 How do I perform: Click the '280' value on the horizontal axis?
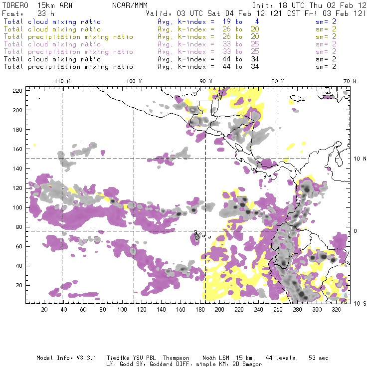(x=298, y=310)
